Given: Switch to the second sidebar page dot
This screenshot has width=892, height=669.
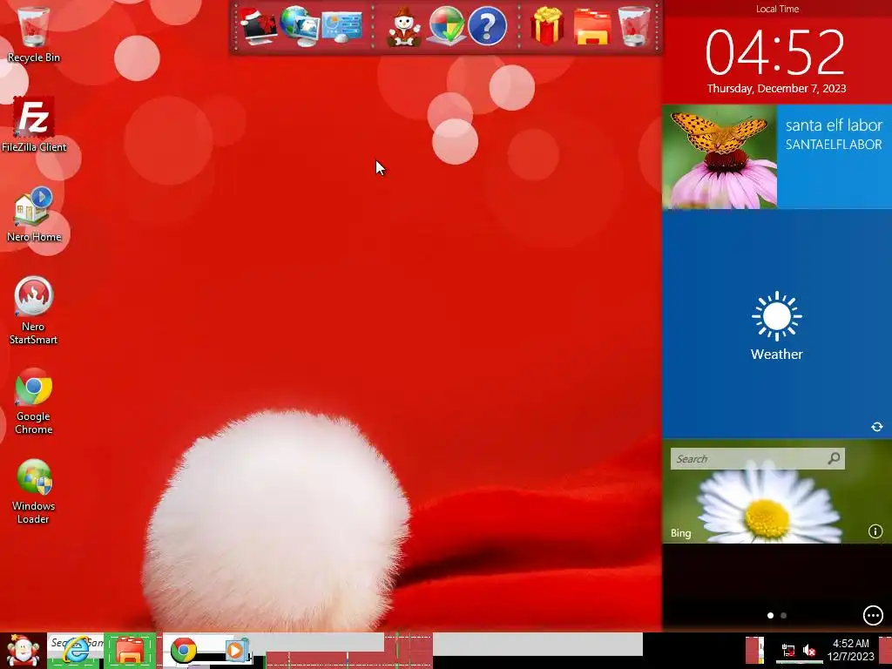Looking at the screenshot, I should (784, 616).
